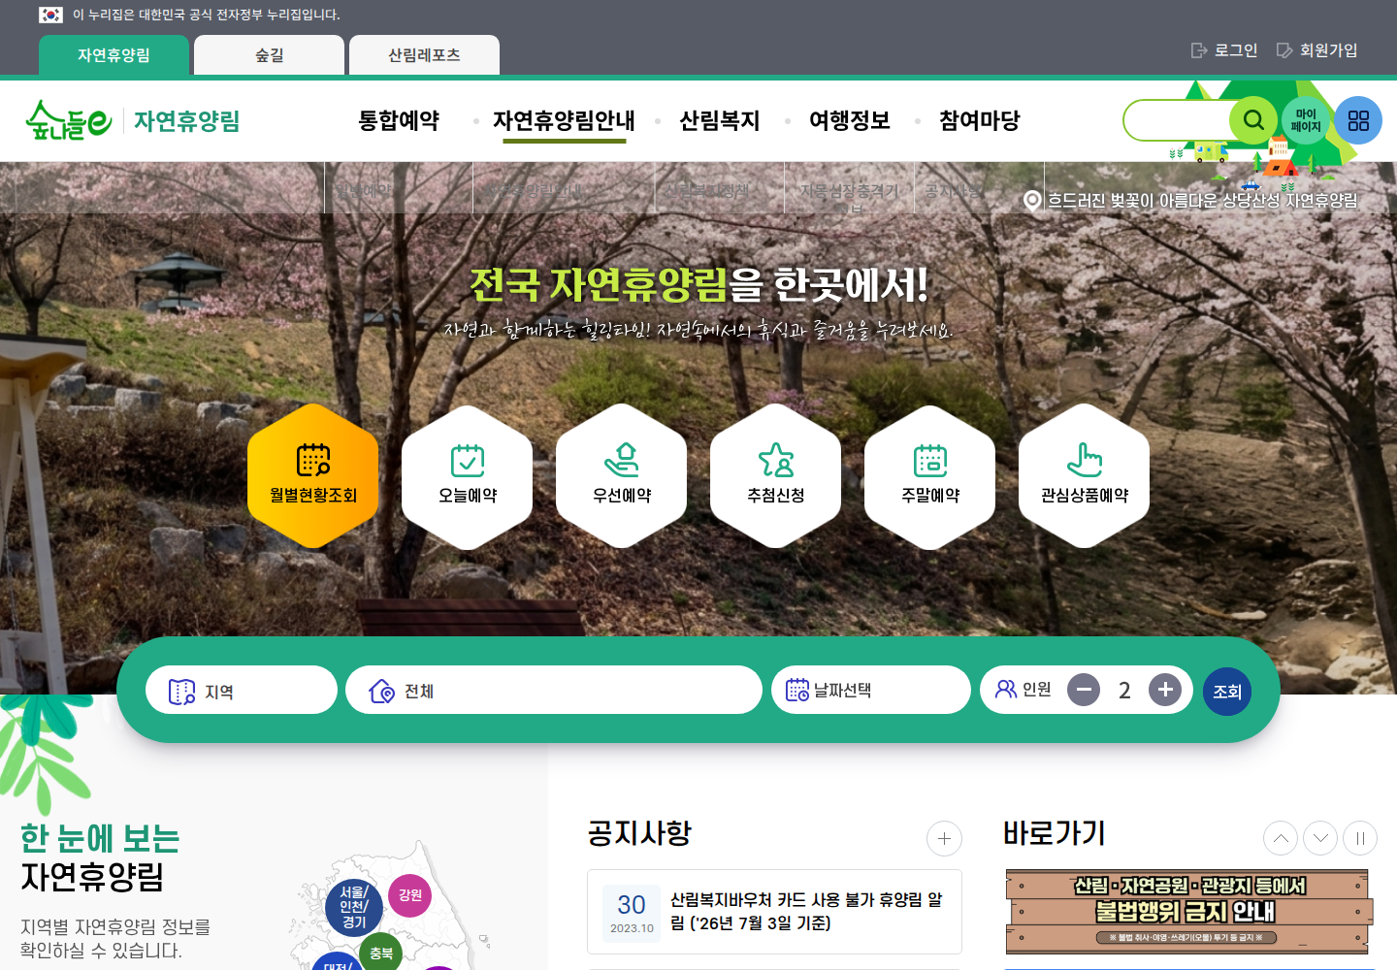Open the 통합예약 menu
This screenshot has width=1397, height=970.
pos(399,121)
